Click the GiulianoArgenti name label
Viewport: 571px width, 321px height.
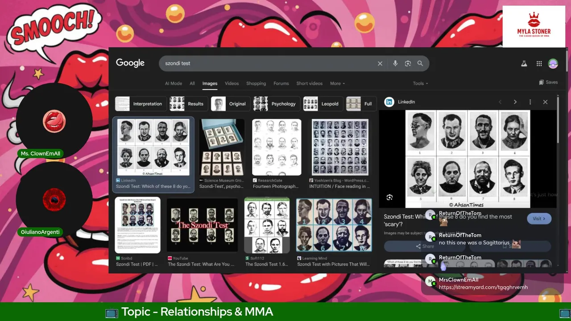pos(40,232)
